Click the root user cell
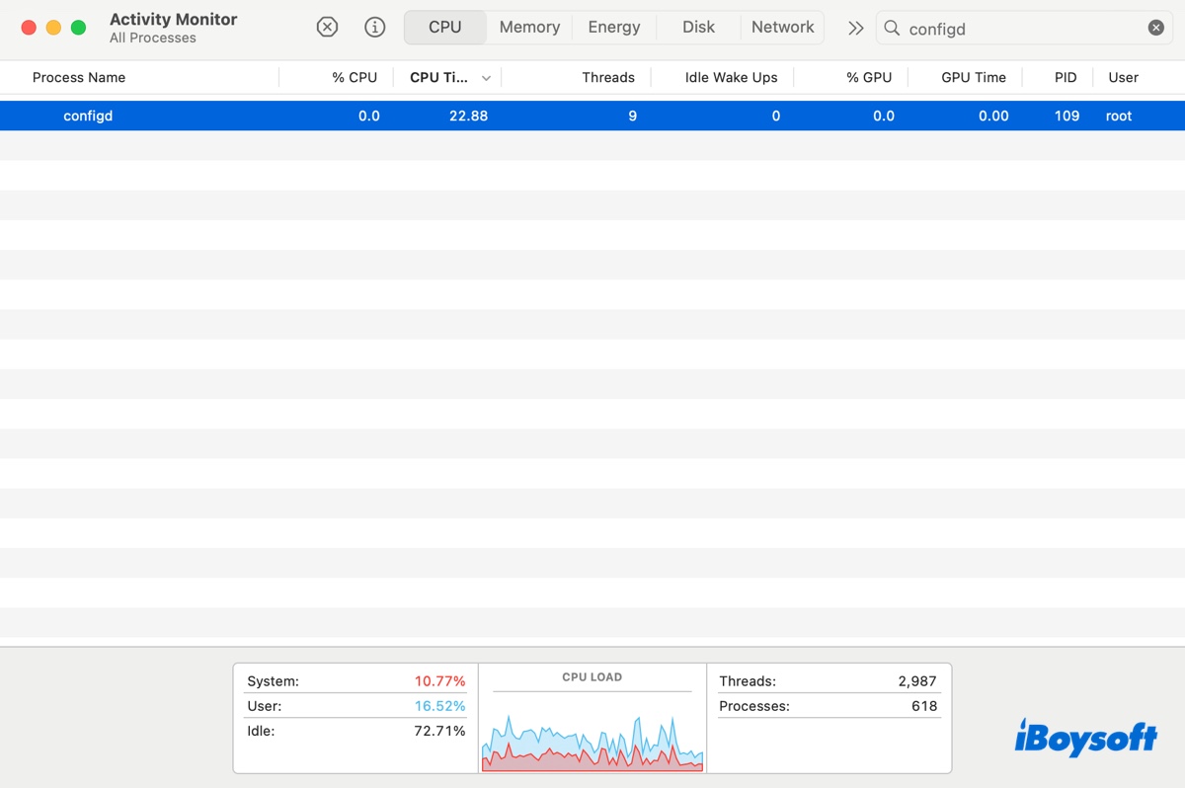The width and height of the screenshot is (1185, 788). tap(1119, 116)
